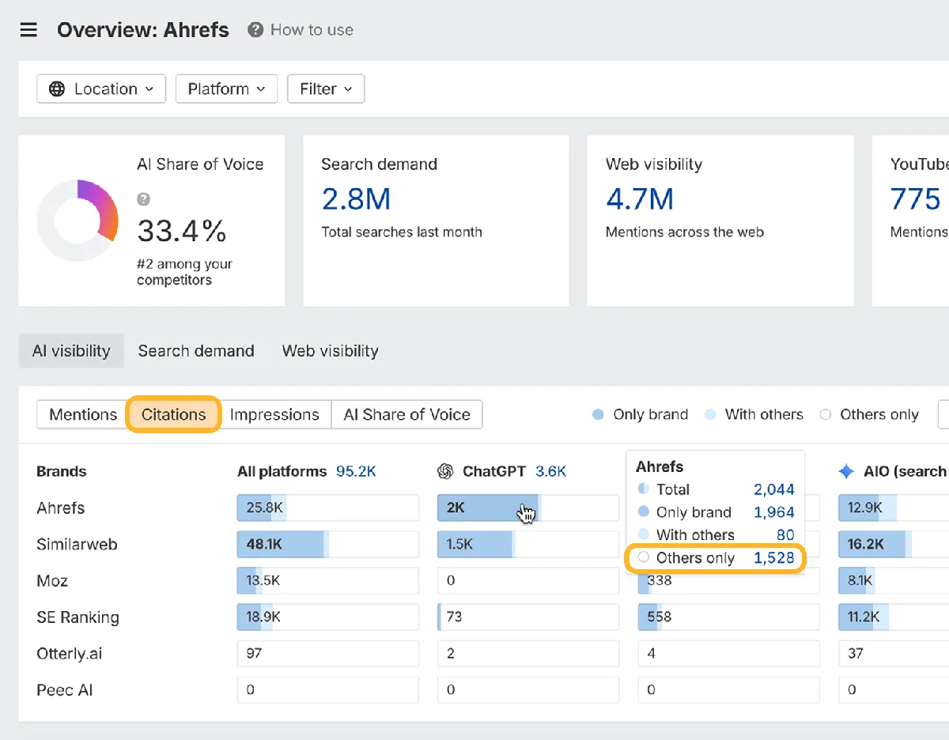Click the Ahrefs AIO 12.9K bar
Screen dimensions: 949x740
[x=894, y=508]
